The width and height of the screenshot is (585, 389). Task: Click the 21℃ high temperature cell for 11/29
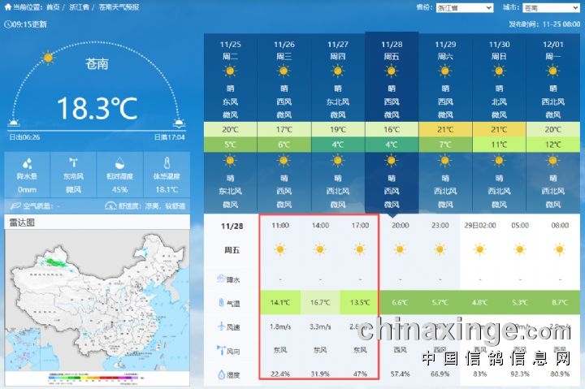(x=445, y=130)
